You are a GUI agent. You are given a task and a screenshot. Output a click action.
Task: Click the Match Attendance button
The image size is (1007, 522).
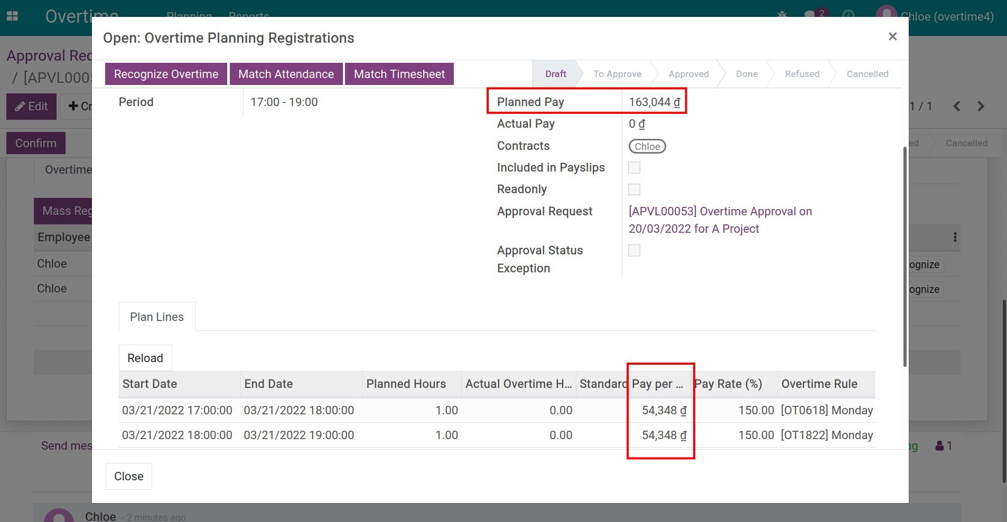pyautogui.click(x=286, y=74)
